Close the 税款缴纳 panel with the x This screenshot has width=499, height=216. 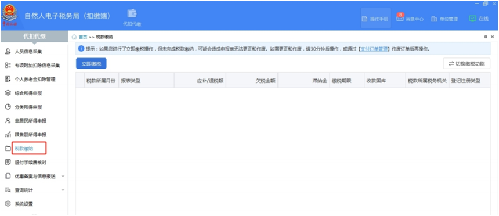coord(493,37)
